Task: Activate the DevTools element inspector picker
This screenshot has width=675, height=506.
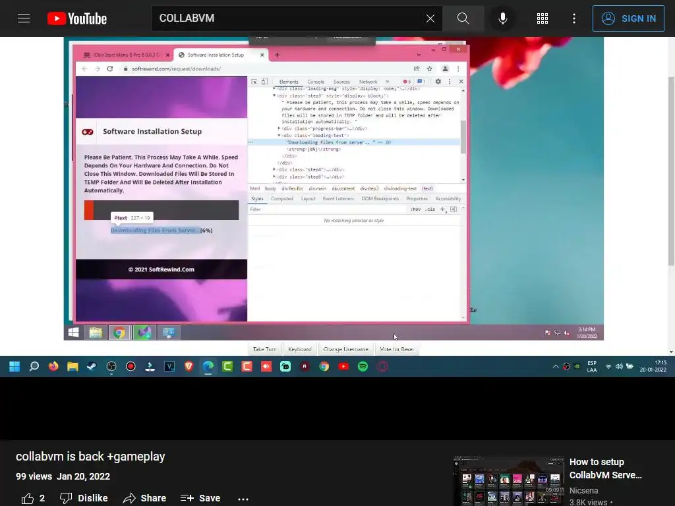Action: point(254,81)
